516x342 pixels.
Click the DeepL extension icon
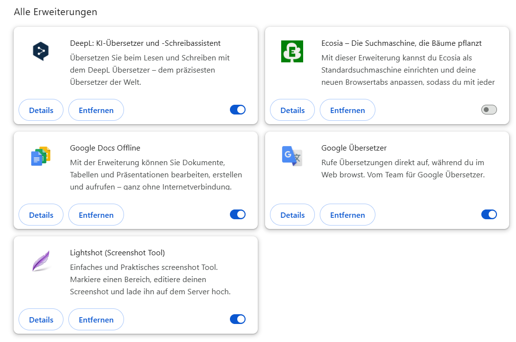tap(41, 51)
